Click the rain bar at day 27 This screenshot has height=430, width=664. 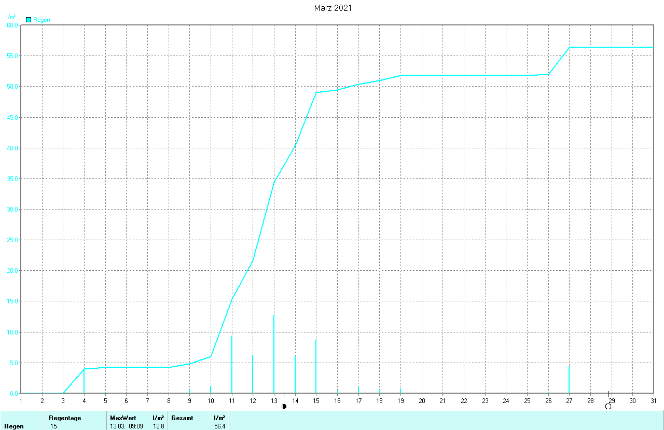(x=569, y=379)
